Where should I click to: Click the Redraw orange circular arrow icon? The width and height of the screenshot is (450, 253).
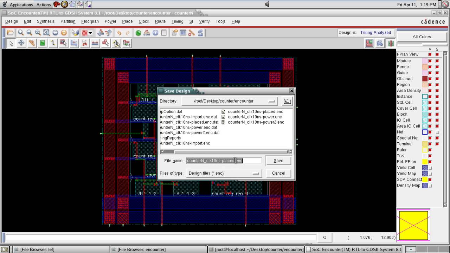tap(64, 33)
